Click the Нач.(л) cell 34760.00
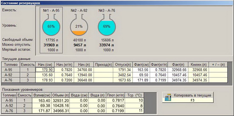This screenshot has height=116, width=234. pos(84,70)
